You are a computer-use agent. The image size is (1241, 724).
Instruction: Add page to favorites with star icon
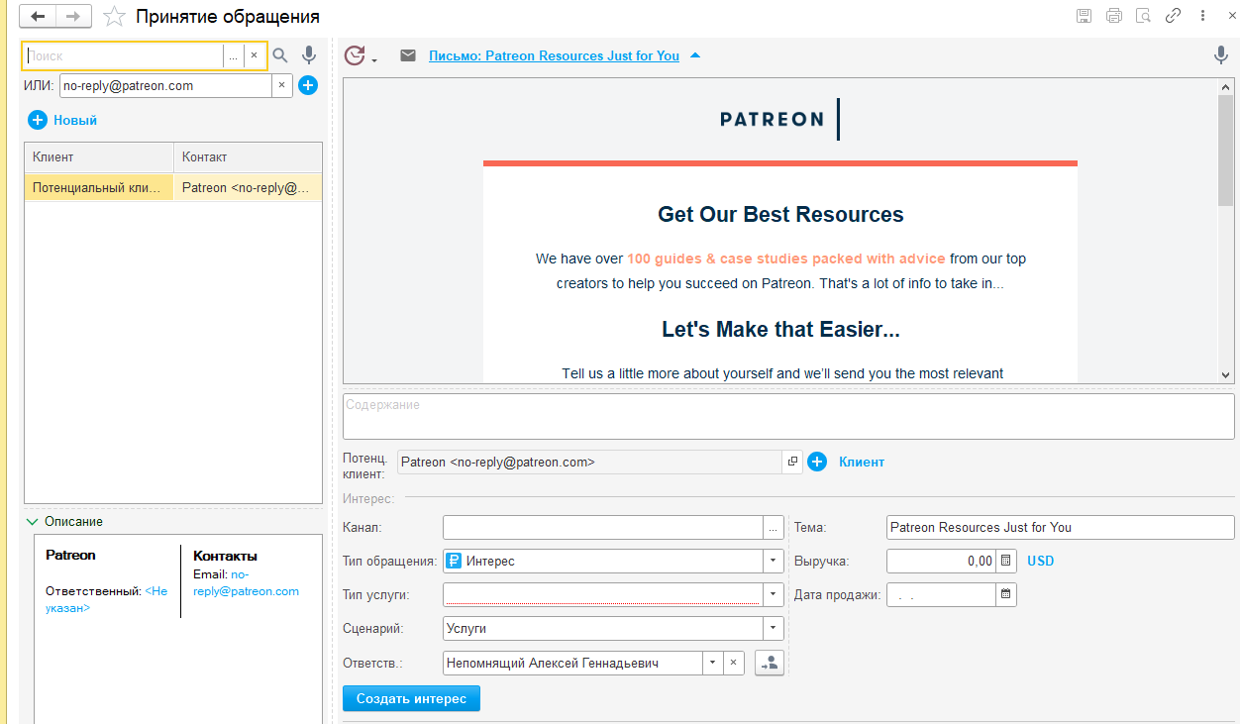(x=115, y=17)
